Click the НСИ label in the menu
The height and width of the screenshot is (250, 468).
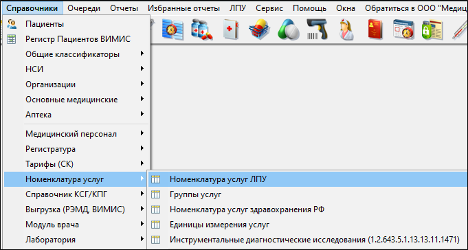[x=34, y=69]
